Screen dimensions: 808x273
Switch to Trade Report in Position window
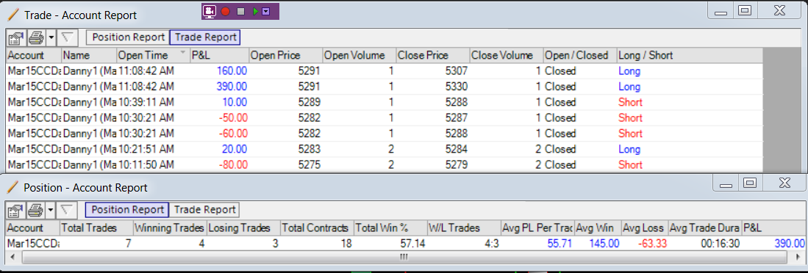click(204, 210)
